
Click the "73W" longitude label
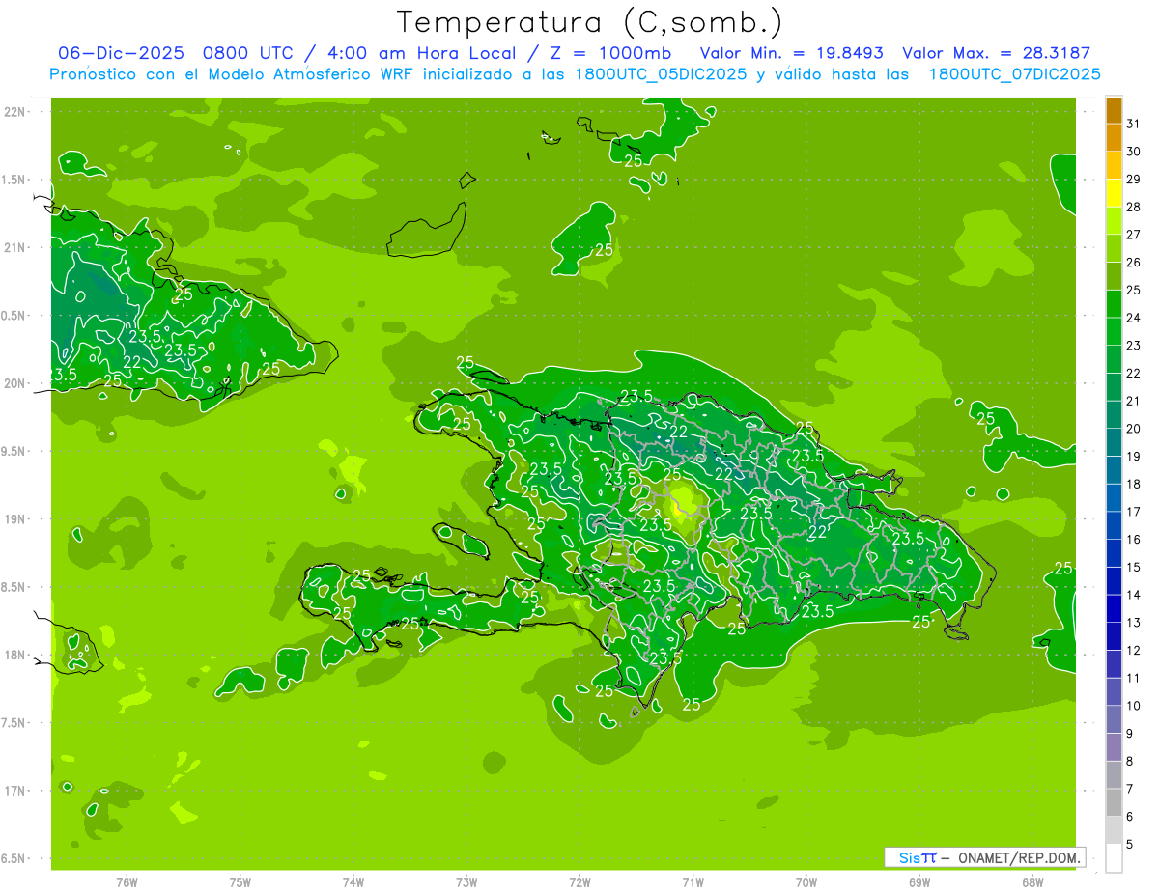466,882
